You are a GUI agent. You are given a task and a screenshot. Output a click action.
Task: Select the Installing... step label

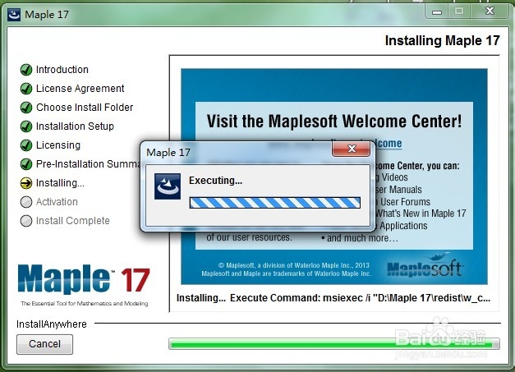click(60, 183)
